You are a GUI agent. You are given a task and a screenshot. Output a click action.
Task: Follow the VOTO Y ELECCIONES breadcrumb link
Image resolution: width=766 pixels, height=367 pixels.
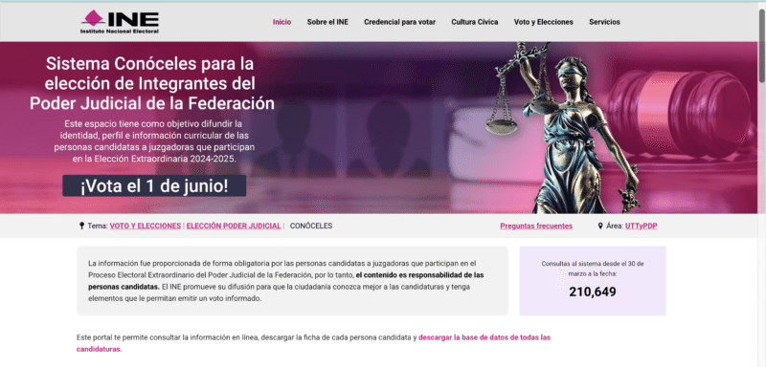(x=146, y=227)
